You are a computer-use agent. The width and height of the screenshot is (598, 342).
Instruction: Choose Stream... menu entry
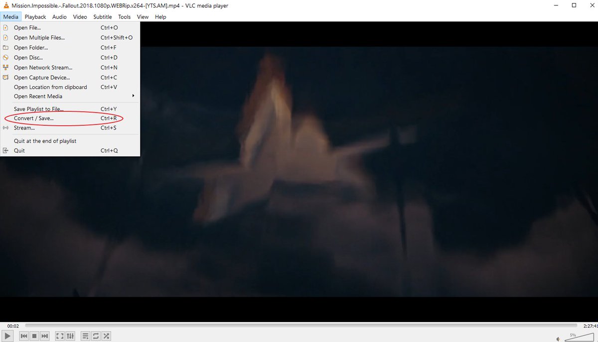point(70,128)
